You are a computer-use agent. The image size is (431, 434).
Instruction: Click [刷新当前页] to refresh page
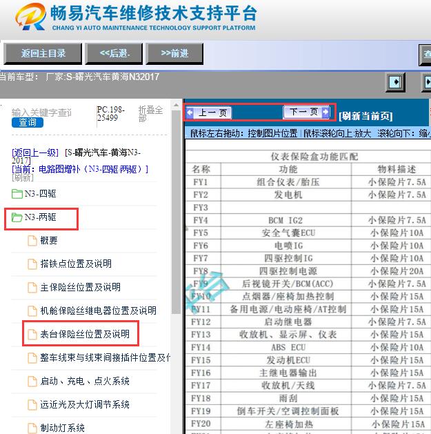(x=365, y=116)
